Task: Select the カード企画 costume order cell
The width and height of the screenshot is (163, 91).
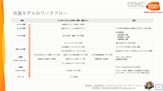Action: tap(73, 25)
